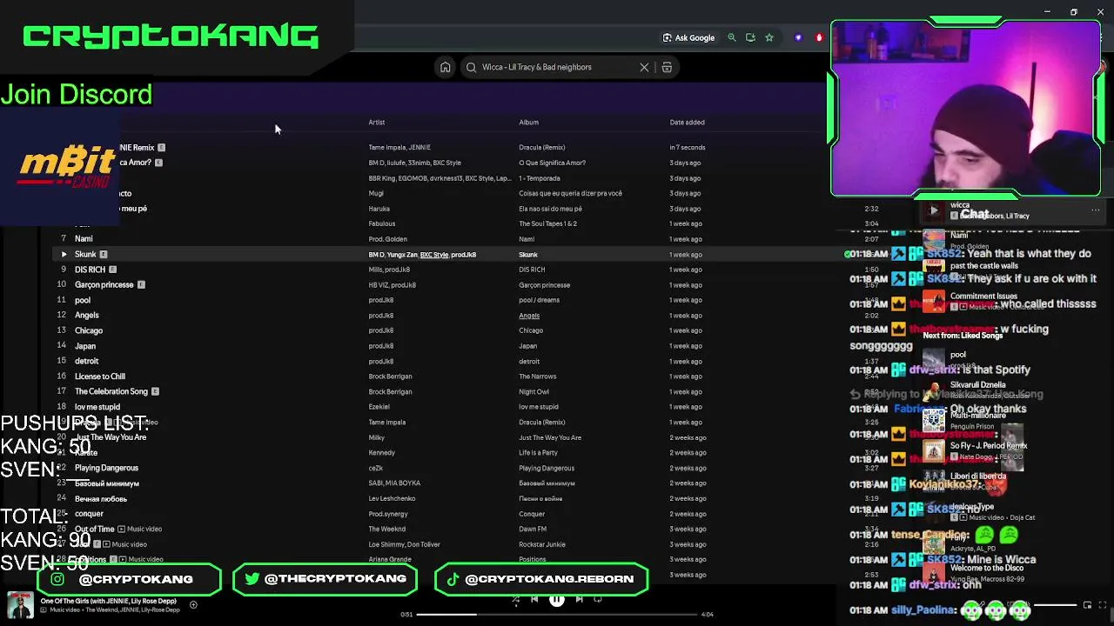The width and height of the screenshot is (1114, 626).
Task: Seek within the song progress bar
Action: (557, 615)
